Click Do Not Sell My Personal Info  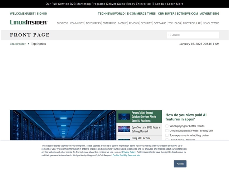126,155
